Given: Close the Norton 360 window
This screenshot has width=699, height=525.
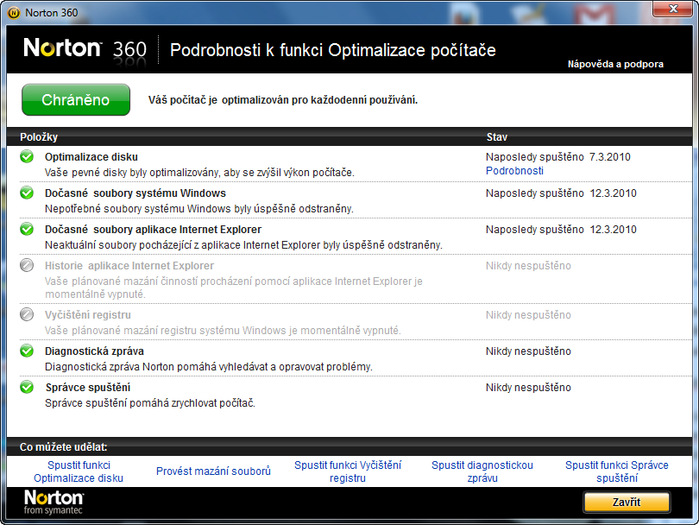Looking at the screenshot, I should click(674, 9).
